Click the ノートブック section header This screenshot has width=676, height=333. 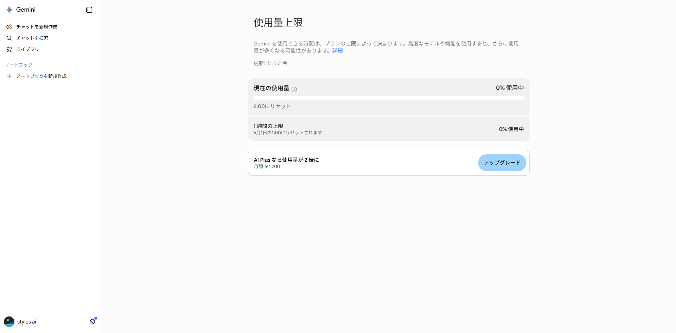tap(19, 65)
